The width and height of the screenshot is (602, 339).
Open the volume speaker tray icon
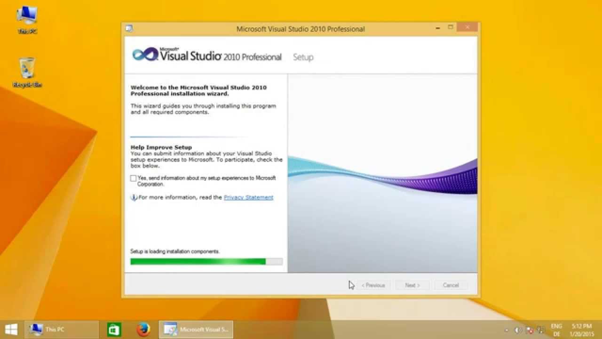518,330
